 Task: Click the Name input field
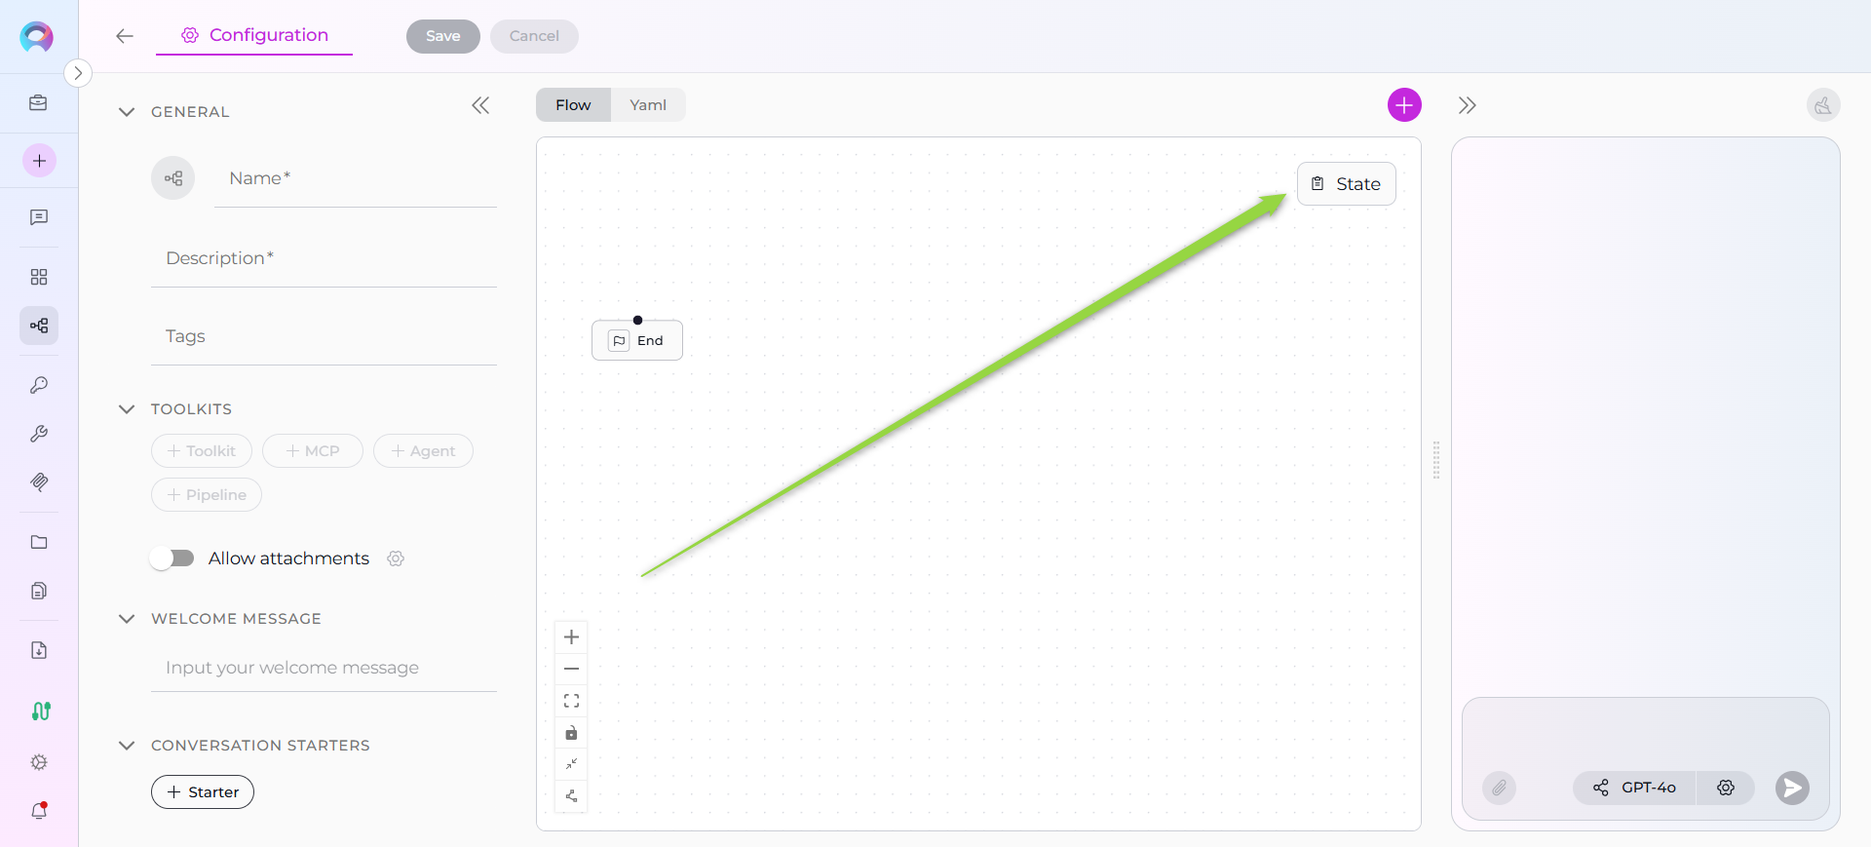(x=356, y=178)
